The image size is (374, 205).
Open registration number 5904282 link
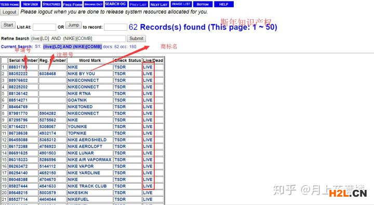pyautogui.click(x=48, y=113)
